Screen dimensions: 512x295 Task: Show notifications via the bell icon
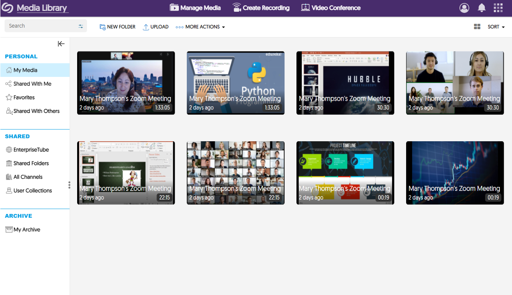(482, 8)
